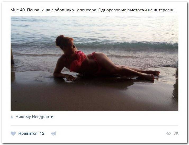Image resolution: width=189 pixels, height=145 pixels.
Task: Click the post text beginning Мне 40
Action: point(93,10)
